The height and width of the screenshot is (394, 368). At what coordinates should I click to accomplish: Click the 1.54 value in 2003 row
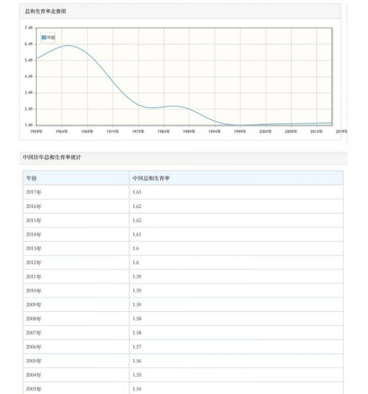pos(137,389)
